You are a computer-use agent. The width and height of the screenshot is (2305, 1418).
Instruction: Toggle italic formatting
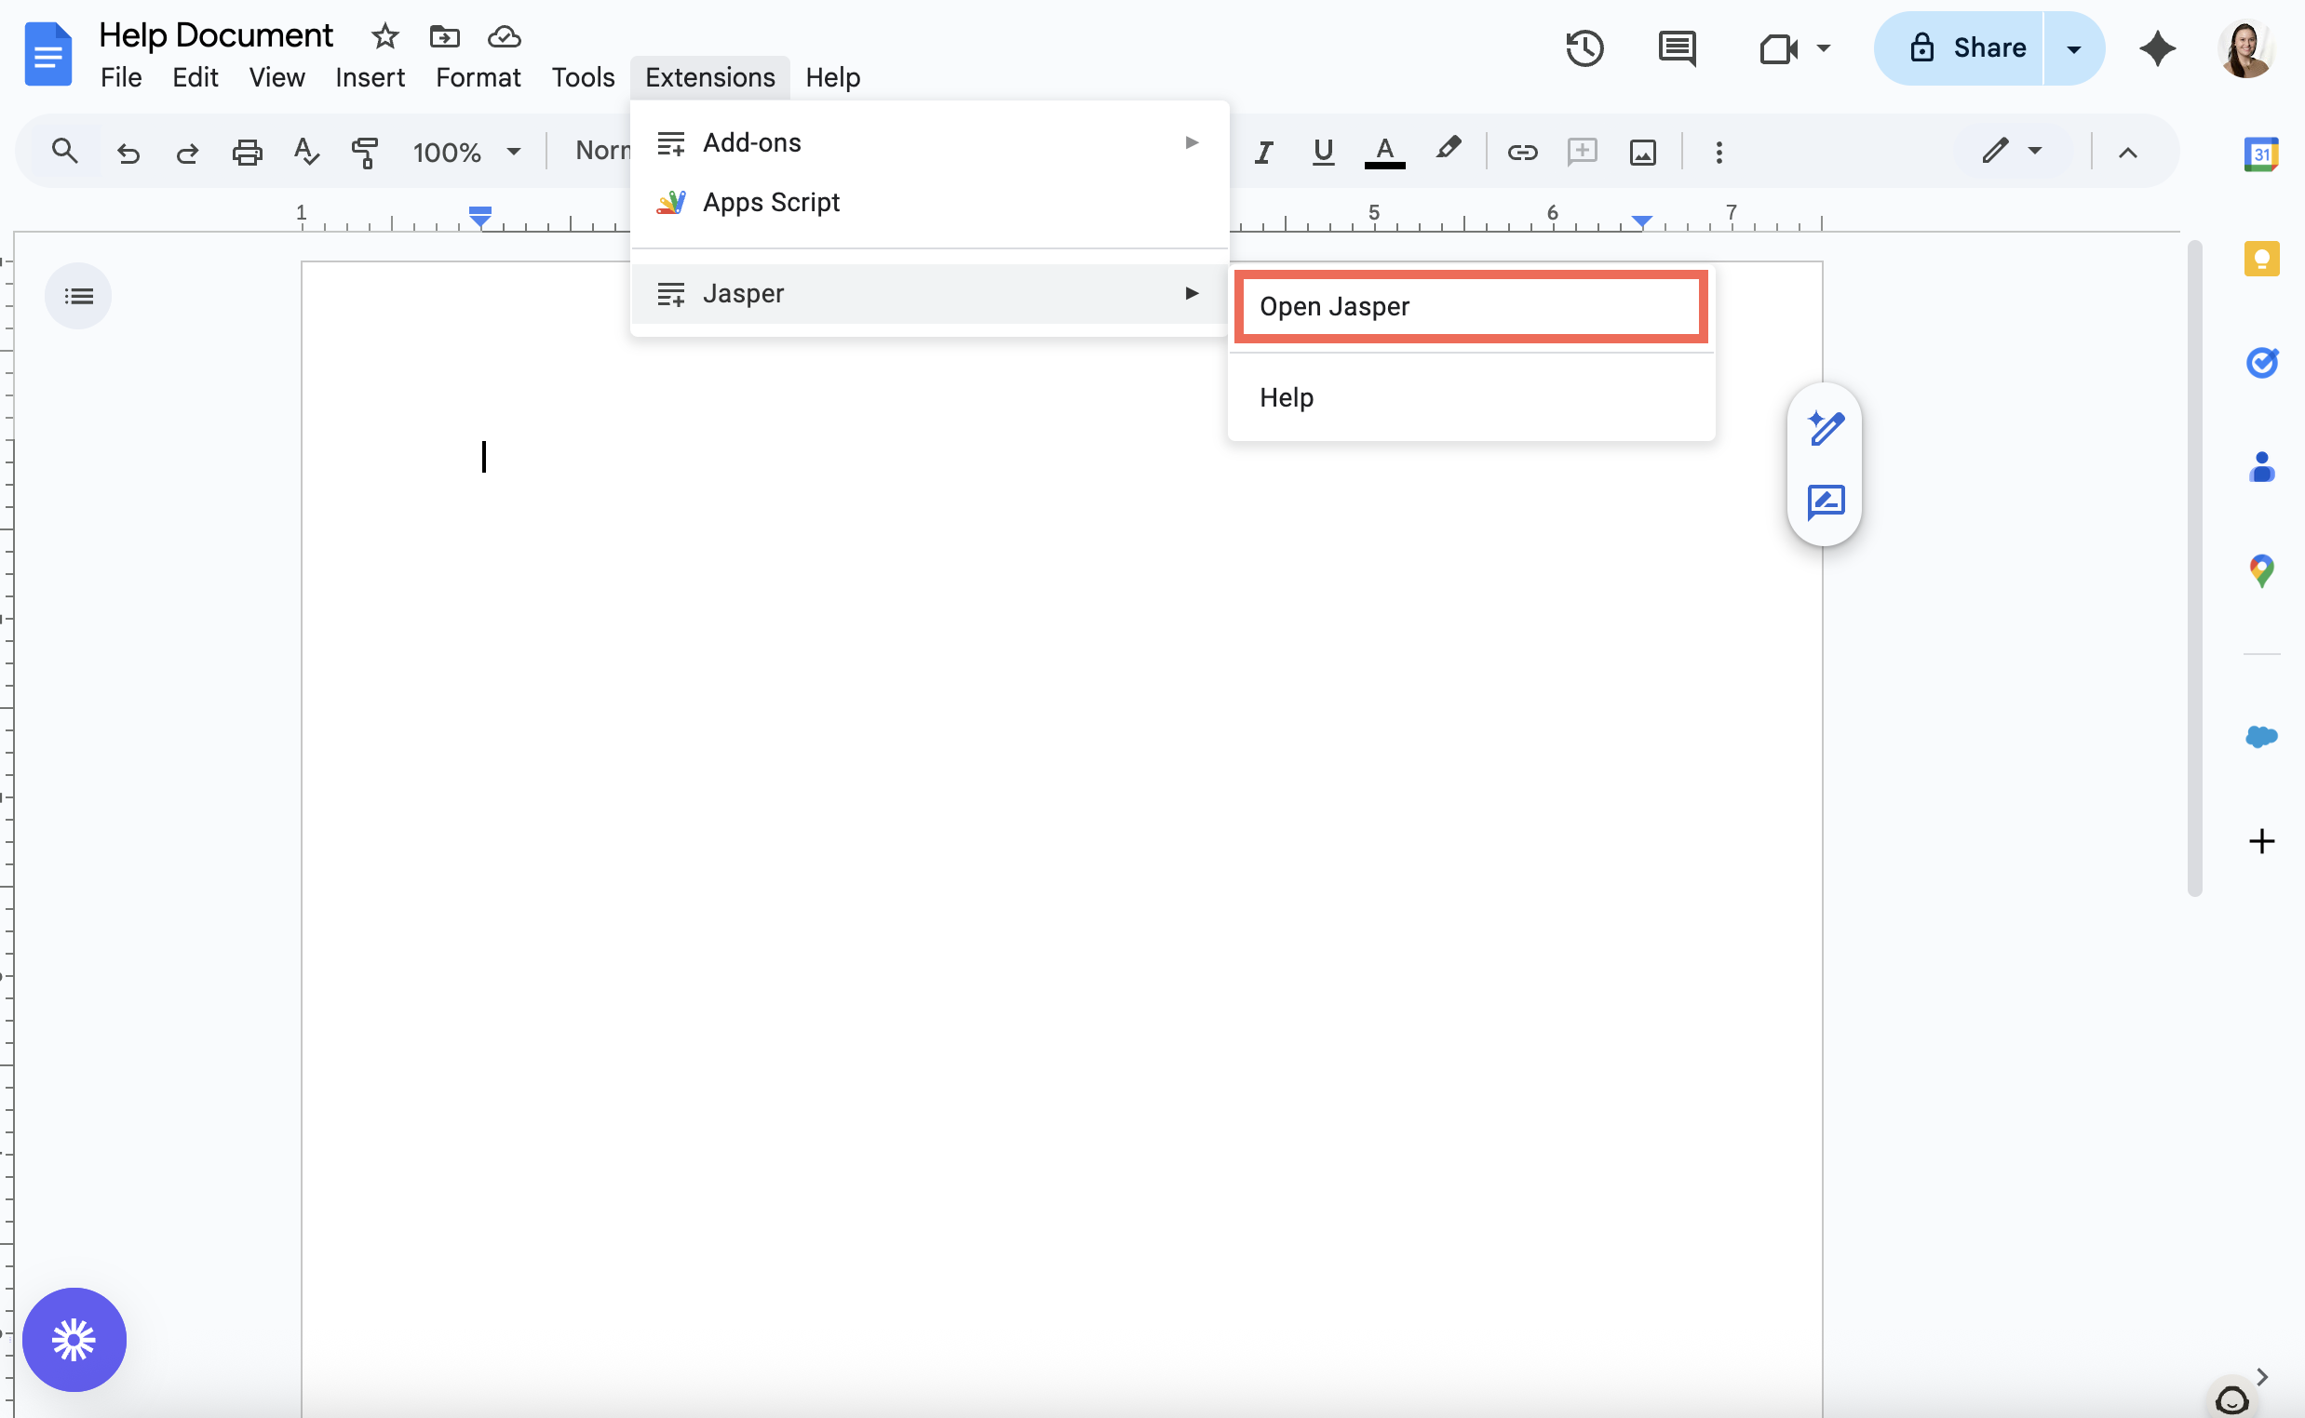[x=1263, y=152]
